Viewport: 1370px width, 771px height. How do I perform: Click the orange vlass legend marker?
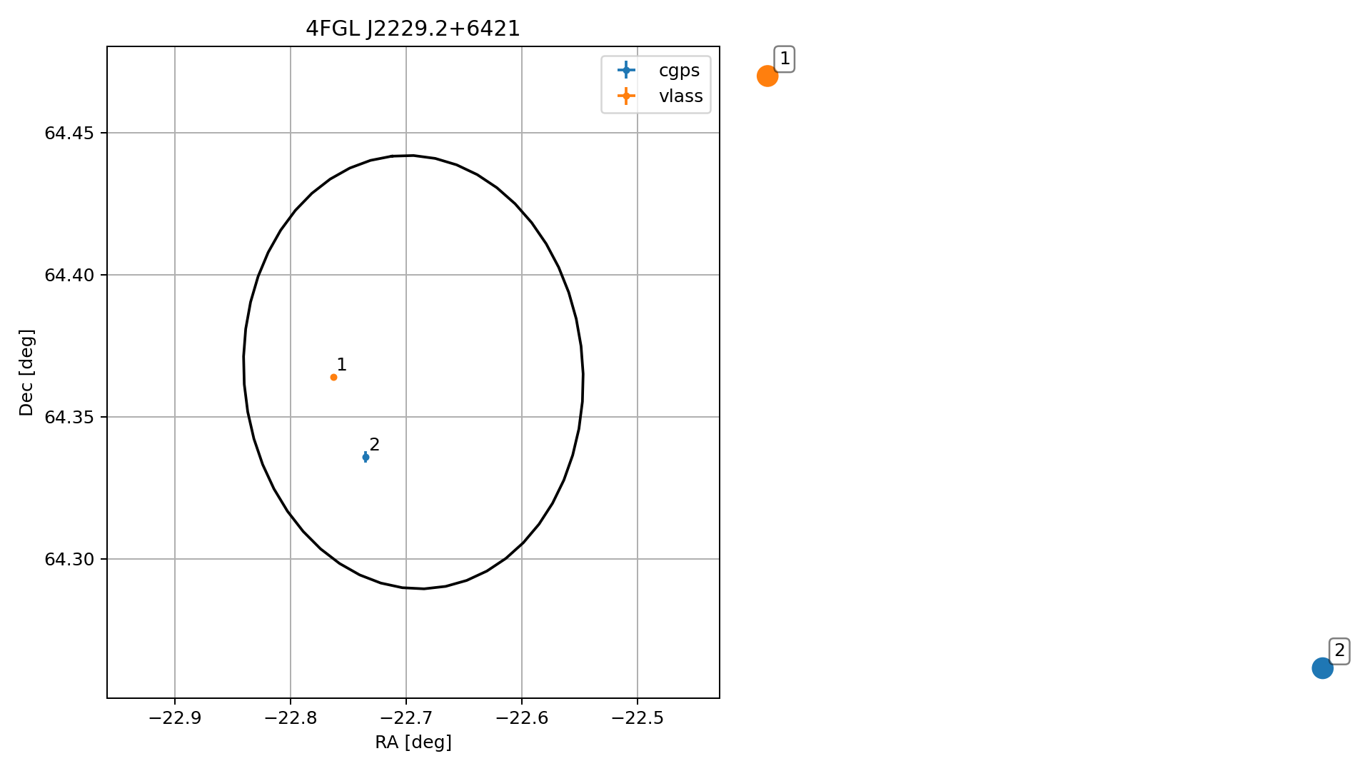coord(626,96)
